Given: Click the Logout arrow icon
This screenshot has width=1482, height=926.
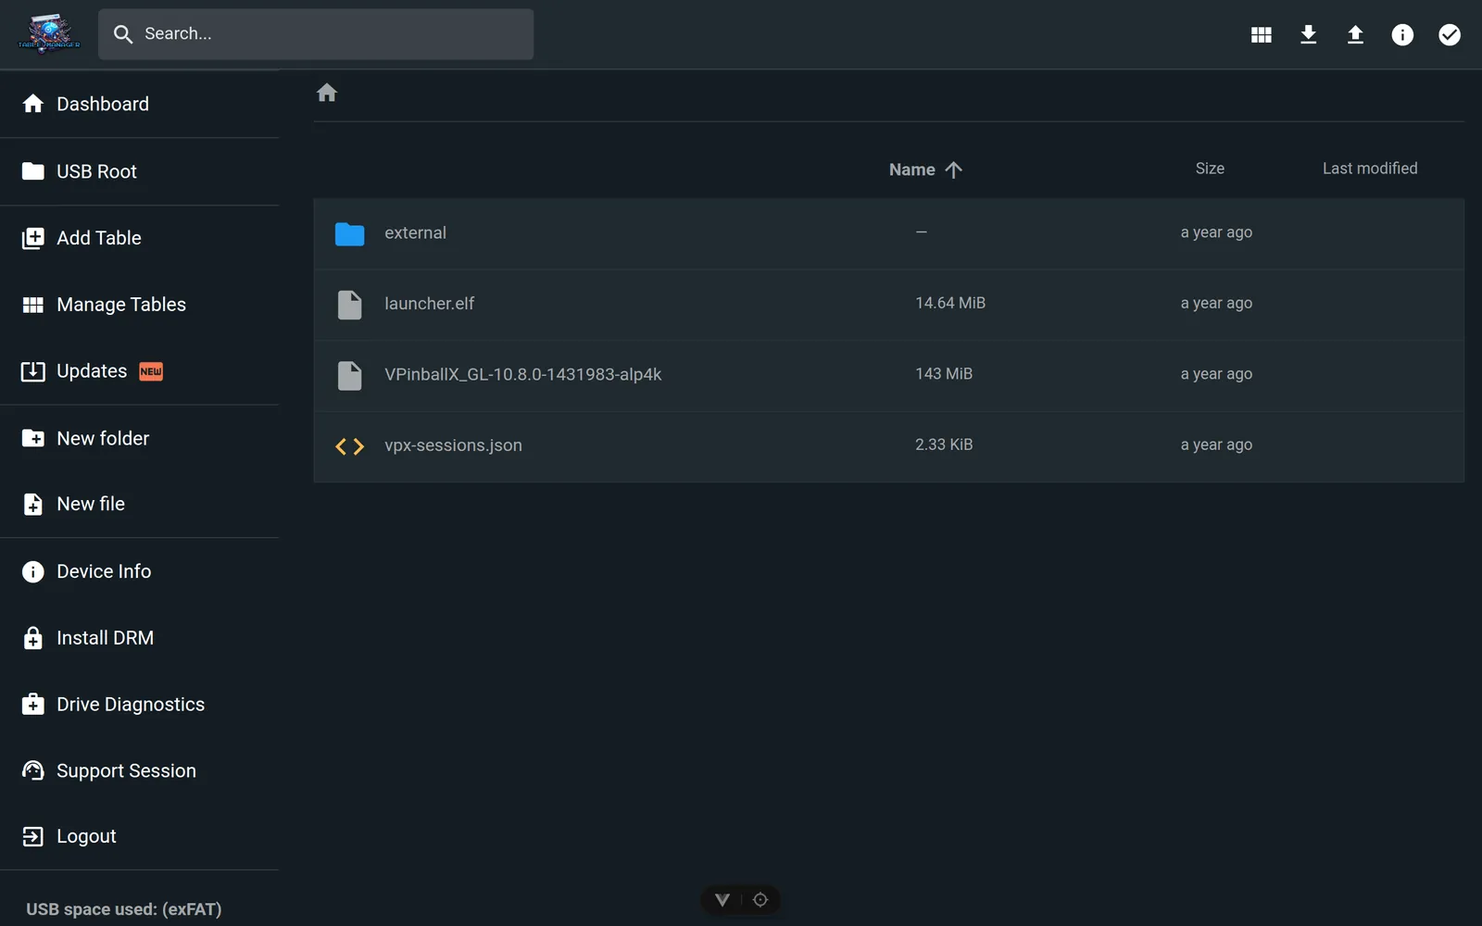Looking at the screenshot, I should 33,836.
